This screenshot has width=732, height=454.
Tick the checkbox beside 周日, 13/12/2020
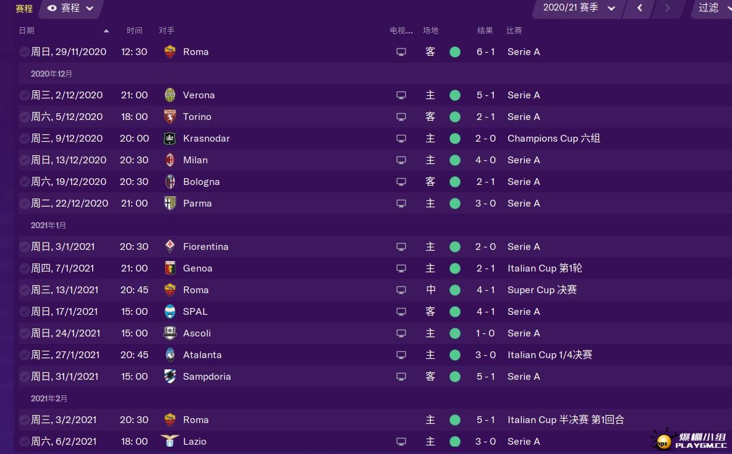coord(24,160)
